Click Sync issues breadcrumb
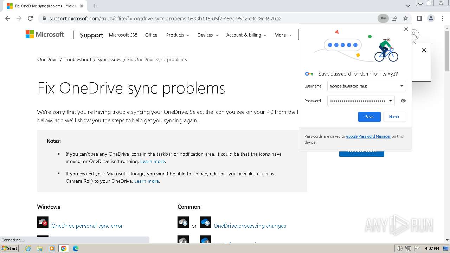Viewport: 450px width, 253px height. (109, 59)
